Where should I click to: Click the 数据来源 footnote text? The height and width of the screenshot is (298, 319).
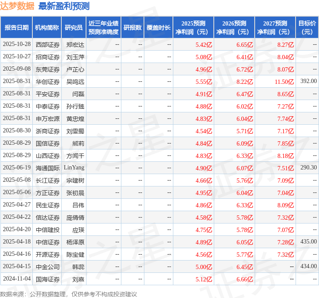[x=68, y=294]
